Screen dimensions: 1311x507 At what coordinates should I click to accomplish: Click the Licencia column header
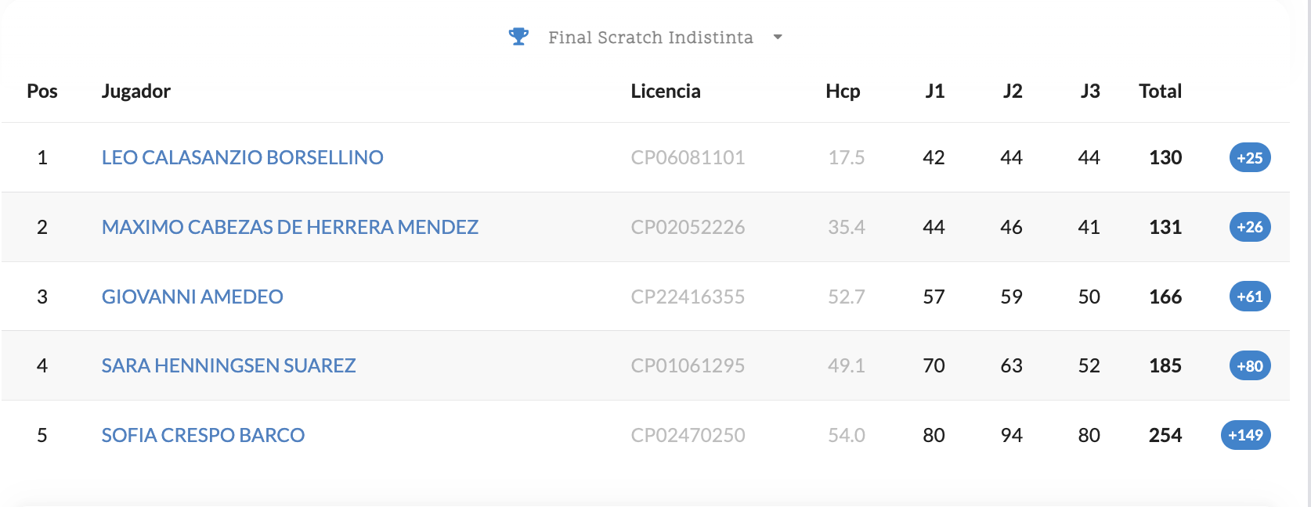[x=666, y=92]
